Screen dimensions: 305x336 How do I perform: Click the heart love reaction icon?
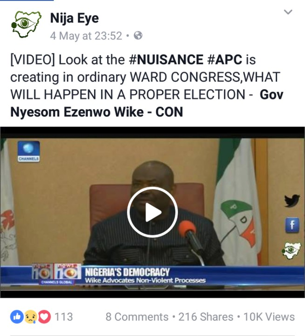tap(44, 317)
